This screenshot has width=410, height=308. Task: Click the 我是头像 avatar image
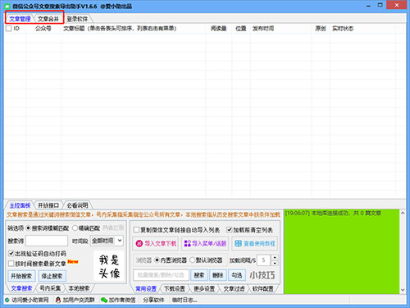click(109, 266)
